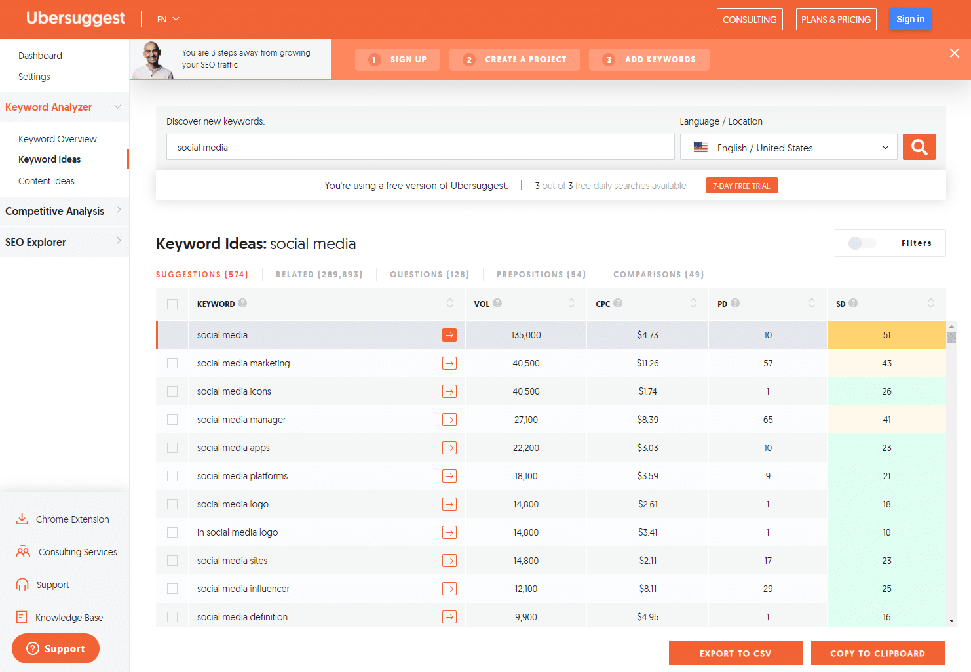Click the SD value 51 yellow cell

886,335
